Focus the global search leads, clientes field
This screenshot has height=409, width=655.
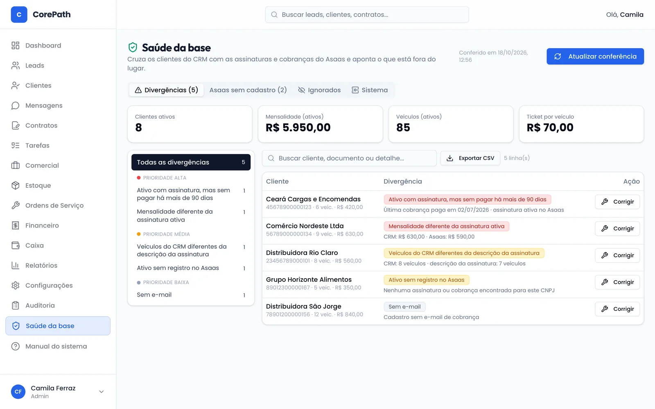point(367,15)
